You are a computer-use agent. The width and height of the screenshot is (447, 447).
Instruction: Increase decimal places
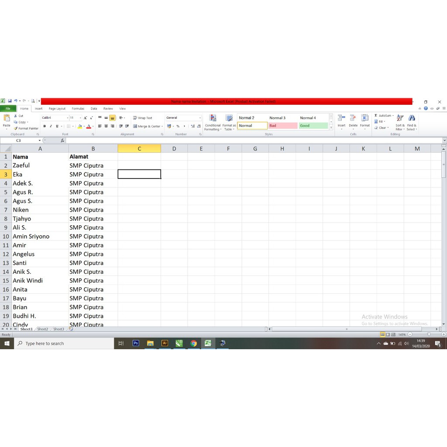point(193,126)
